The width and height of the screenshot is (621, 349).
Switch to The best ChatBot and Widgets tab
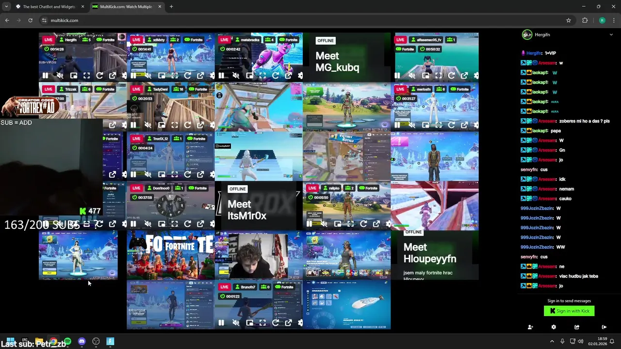pyautogui.click(x=49, y=7)
